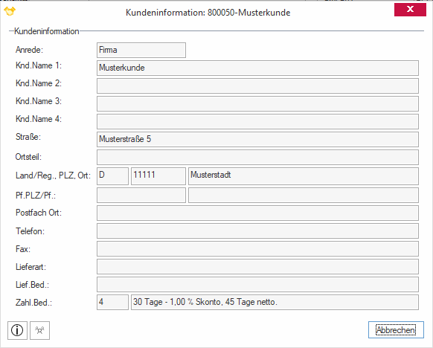Click the country code field showing D
Screen dimensions: 433x348
pos(112,176)
